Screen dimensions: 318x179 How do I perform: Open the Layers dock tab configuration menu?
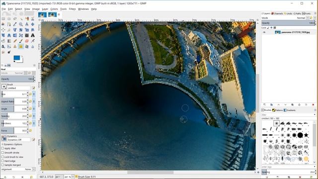coord(315,13)
